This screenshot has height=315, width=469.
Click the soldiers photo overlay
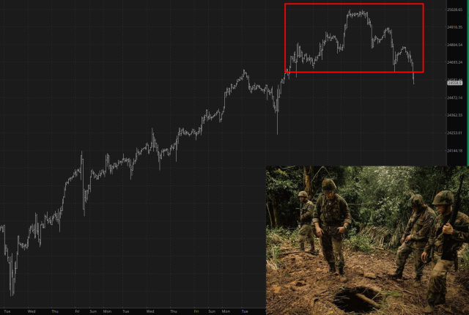pos(367,240)
